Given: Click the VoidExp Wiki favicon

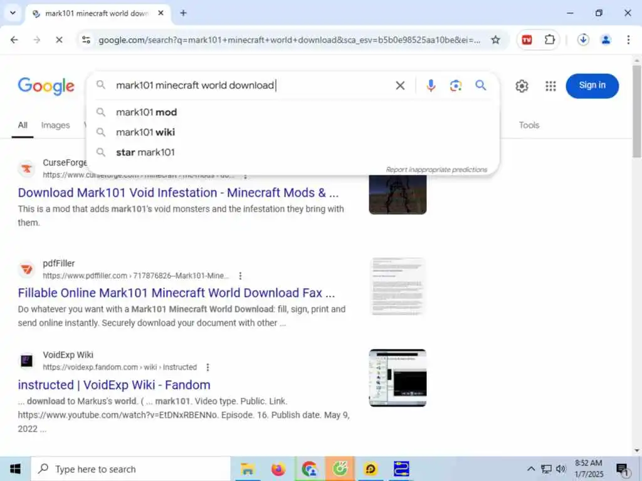Looking at the screenshot, I should [26, 361].
